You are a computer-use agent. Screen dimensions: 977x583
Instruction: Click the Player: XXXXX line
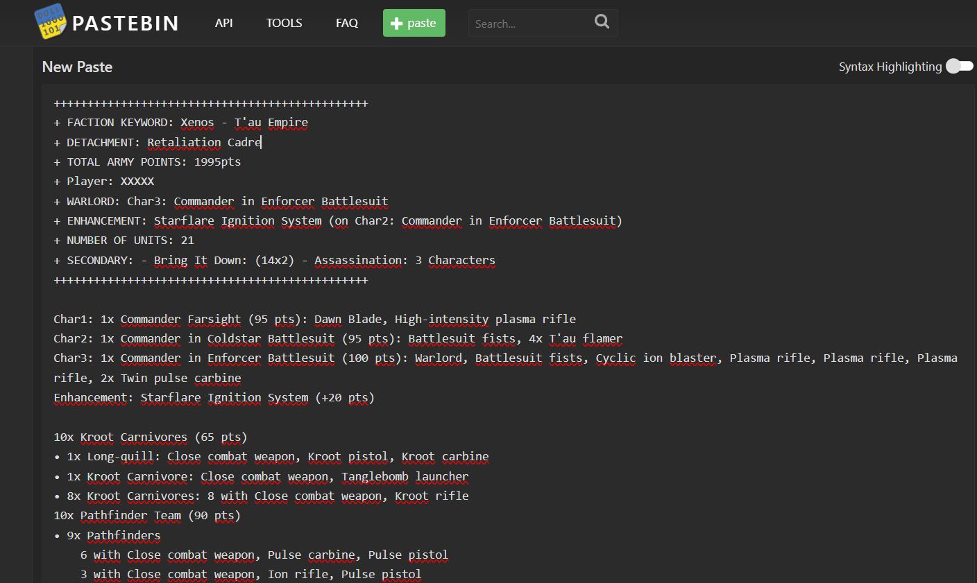(x=104, y=181)
